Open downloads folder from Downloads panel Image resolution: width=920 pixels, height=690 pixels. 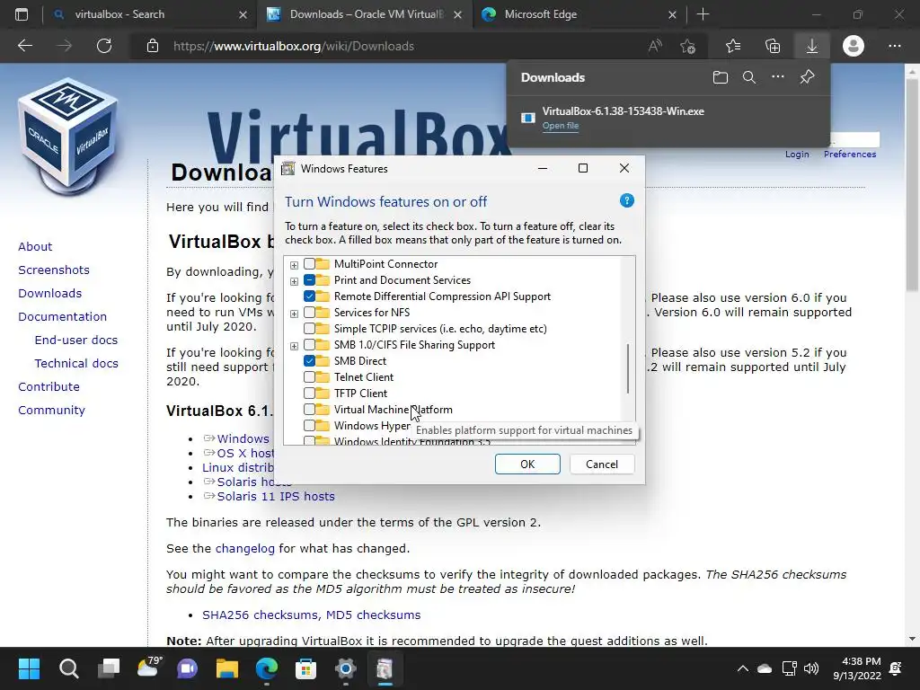tap(721, 77)
